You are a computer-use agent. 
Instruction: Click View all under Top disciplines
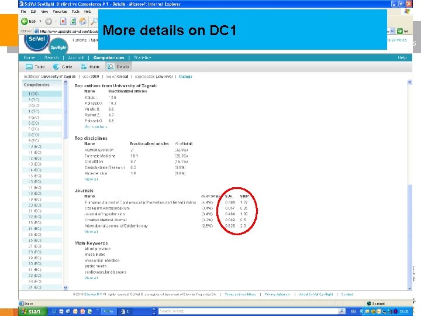point(91,179)
